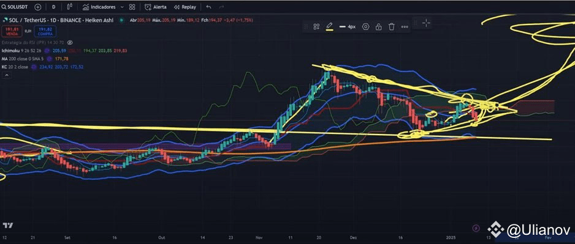Create an alert with Alerta button
Screen dimensions: 575x244
coord(156,7)
